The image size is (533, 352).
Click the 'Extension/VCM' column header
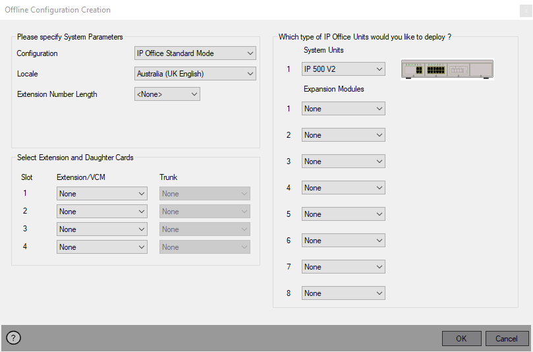[81, 177]
